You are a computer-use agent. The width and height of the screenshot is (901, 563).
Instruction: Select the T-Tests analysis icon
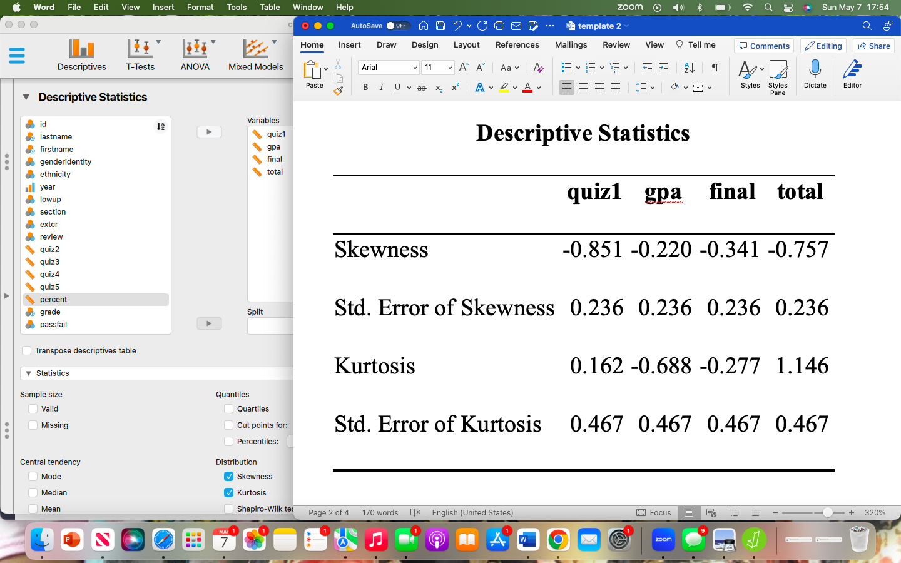(x=140, y=55)
